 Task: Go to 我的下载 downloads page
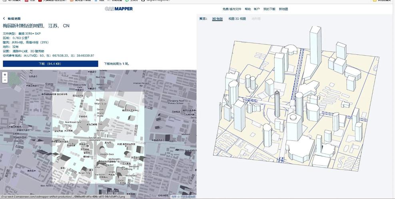(x=269, y=9)
